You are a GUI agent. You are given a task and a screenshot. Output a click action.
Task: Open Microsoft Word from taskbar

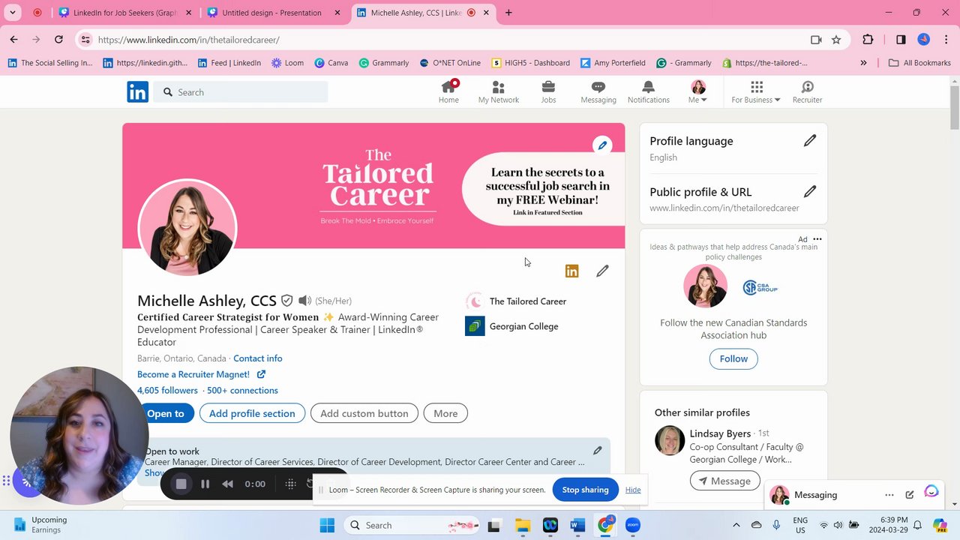click(577, 526)
